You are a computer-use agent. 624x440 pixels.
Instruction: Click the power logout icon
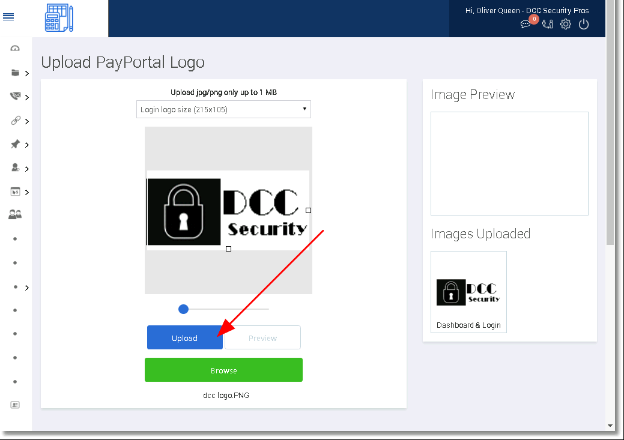584,24
